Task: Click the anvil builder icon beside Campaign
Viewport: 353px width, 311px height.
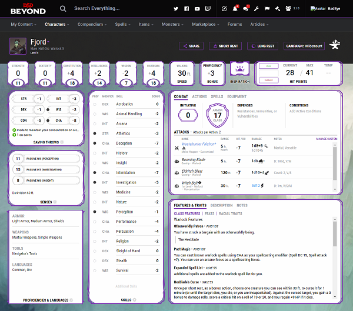Action: (x=335, y=45)
